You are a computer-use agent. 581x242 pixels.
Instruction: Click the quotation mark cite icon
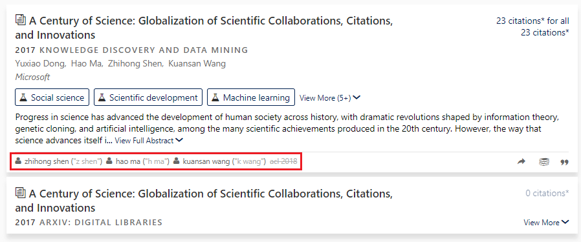click(564, 162)
